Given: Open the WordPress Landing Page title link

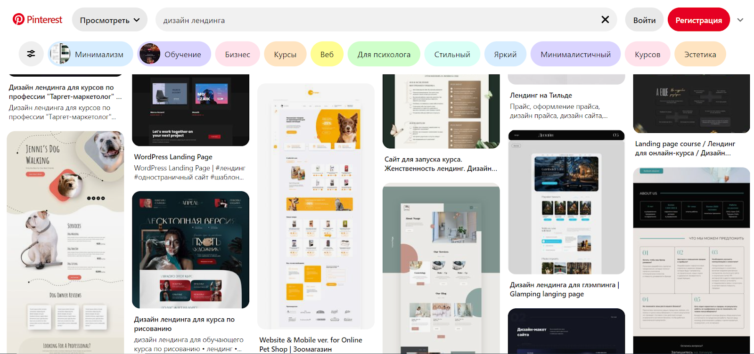Looking at the screenshot, I should [x=173, y=157].
